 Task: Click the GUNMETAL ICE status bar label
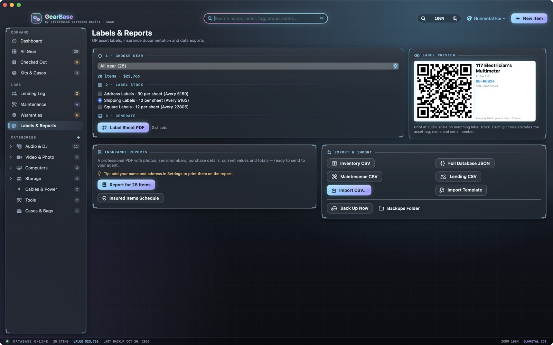(x=535, y=342)
